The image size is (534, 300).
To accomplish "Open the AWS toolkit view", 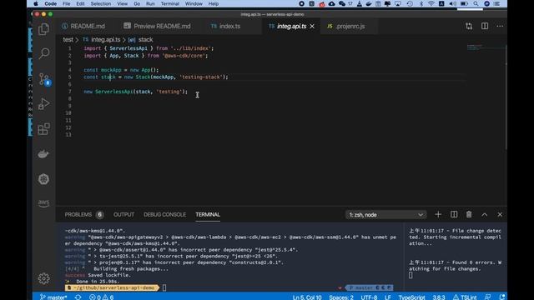I will click(x=43, y=203).
